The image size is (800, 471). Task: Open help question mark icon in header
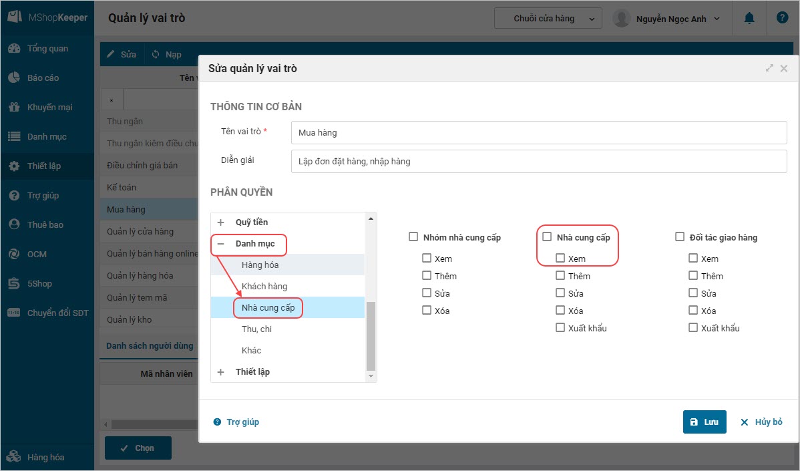[782, 18]
